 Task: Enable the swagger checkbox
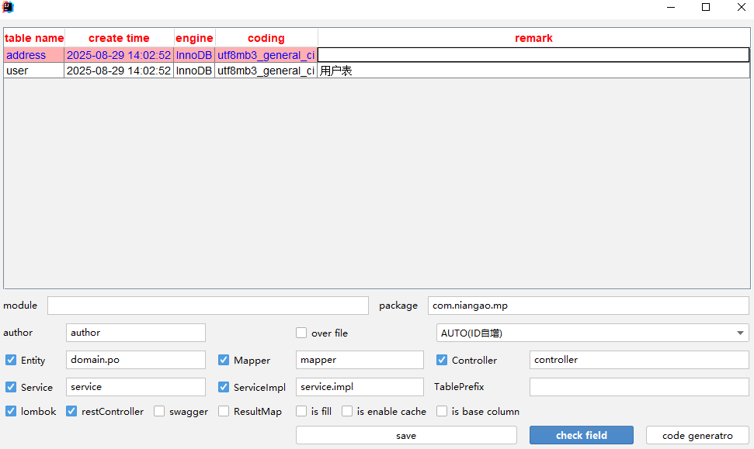coord(159,411)
